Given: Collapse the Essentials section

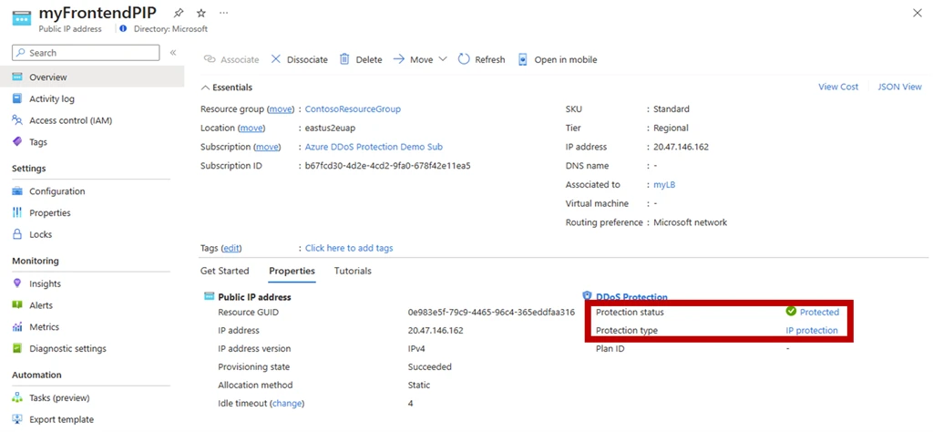Looking at the screenshot, I should [226, 87].
